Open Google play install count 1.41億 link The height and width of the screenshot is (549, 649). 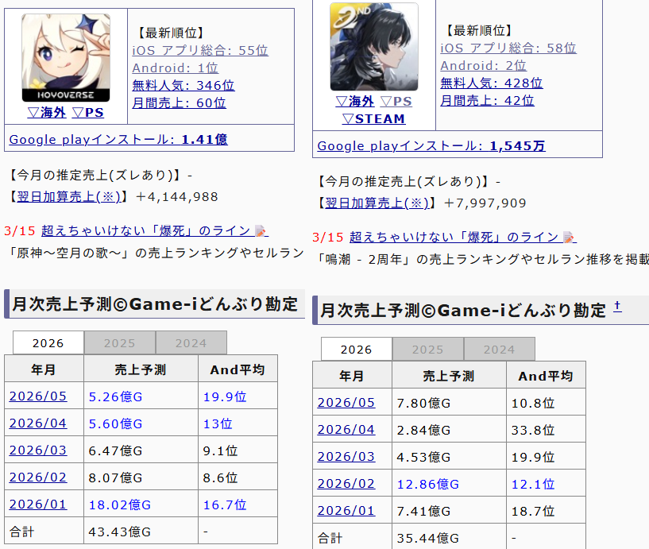point(118,140)
